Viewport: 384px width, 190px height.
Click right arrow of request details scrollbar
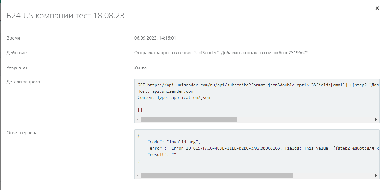coord(376,120)
